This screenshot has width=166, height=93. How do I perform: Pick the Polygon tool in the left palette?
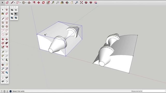click(7, 27)
